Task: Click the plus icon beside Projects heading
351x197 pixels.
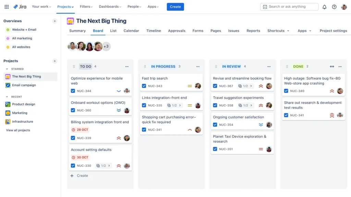Action: 55,61
